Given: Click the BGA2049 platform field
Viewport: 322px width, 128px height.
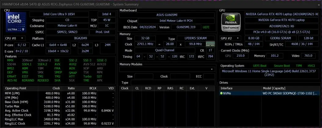Looking at the screenshot, I should pyautogui.click(x=81, y=38).
